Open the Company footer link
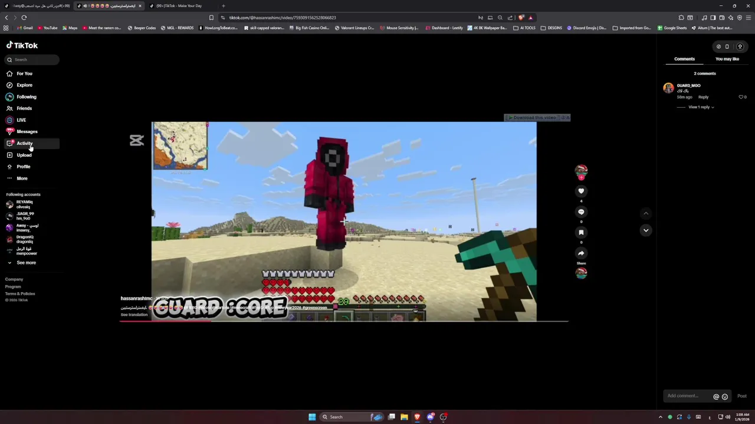 (x=14, y=280)
